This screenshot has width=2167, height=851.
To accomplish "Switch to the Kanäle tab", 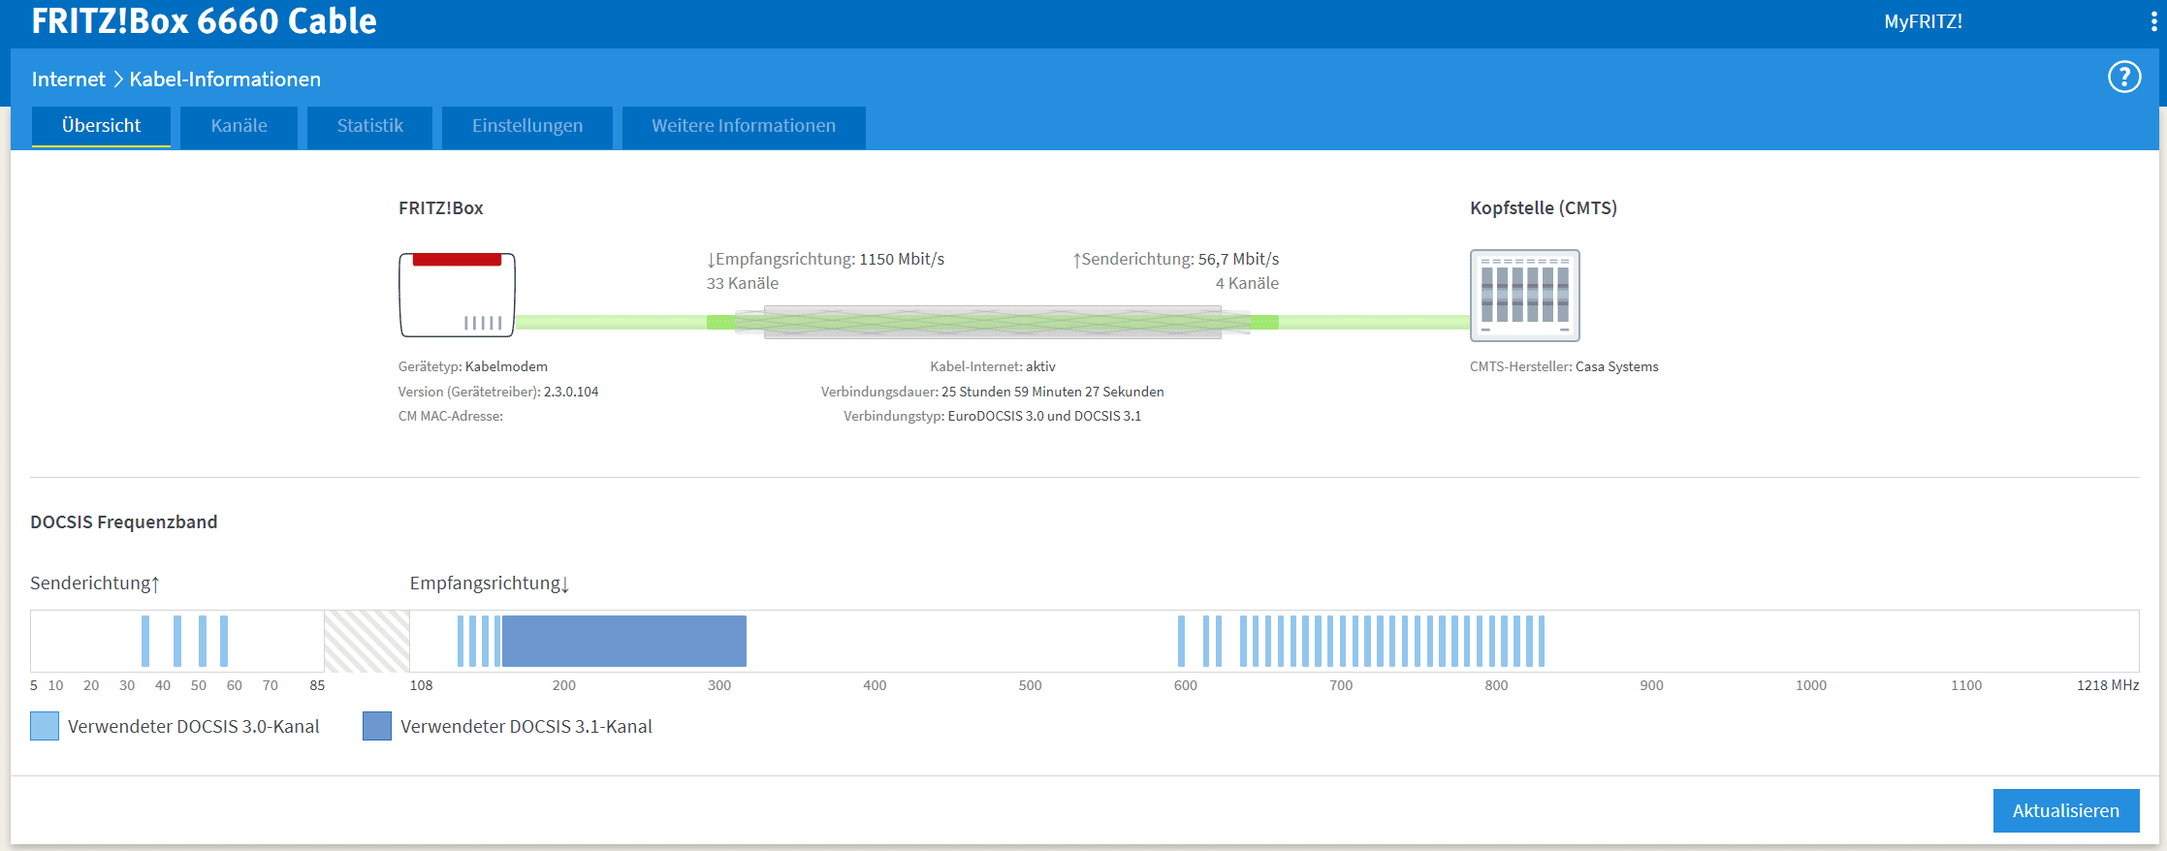I will [x=239, y=127].
